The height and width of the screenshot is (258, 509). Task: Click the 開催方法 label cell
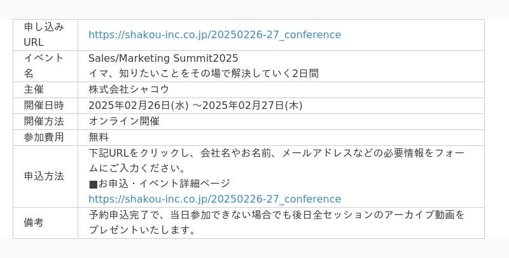click(x=45, y=122)
